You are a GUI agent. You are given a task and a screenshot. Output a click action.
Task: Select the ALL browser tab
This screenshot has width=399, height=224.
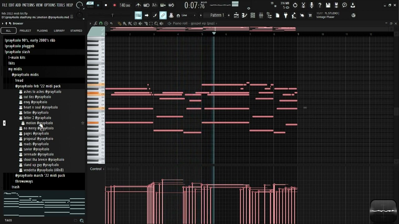click(8, 30)
